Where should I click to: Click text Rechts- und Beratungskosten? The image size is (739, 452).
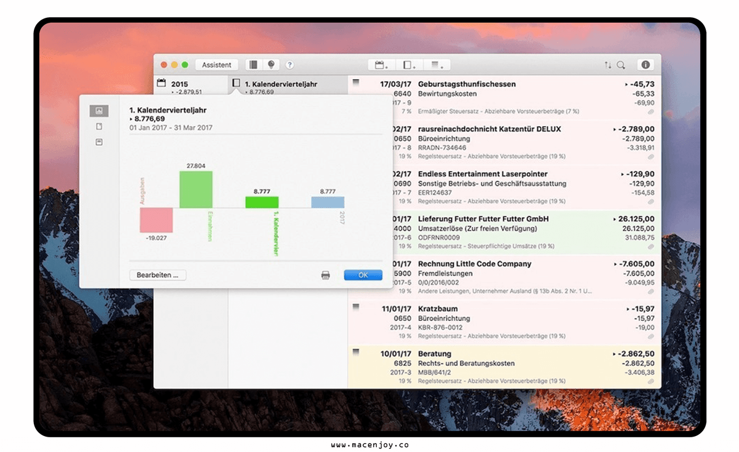(x=465, y=363)
